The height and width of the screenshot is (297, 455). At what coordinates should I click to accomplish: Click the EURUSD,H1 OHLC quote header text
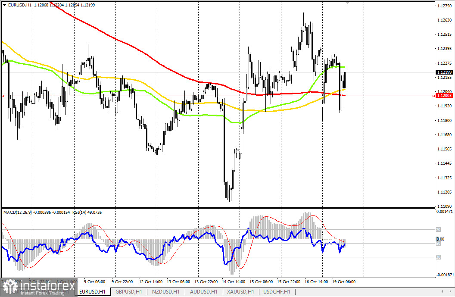51,5
